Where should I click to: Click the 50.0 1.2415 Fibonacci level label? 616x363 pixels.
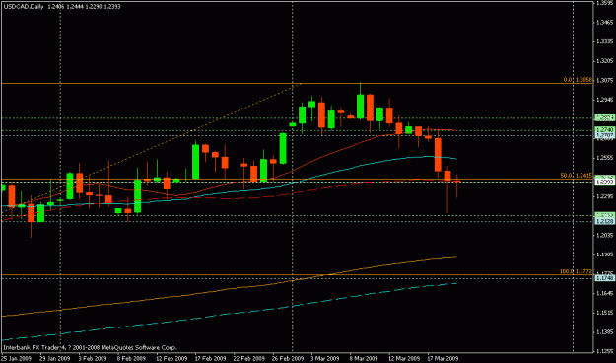[576, 176]
